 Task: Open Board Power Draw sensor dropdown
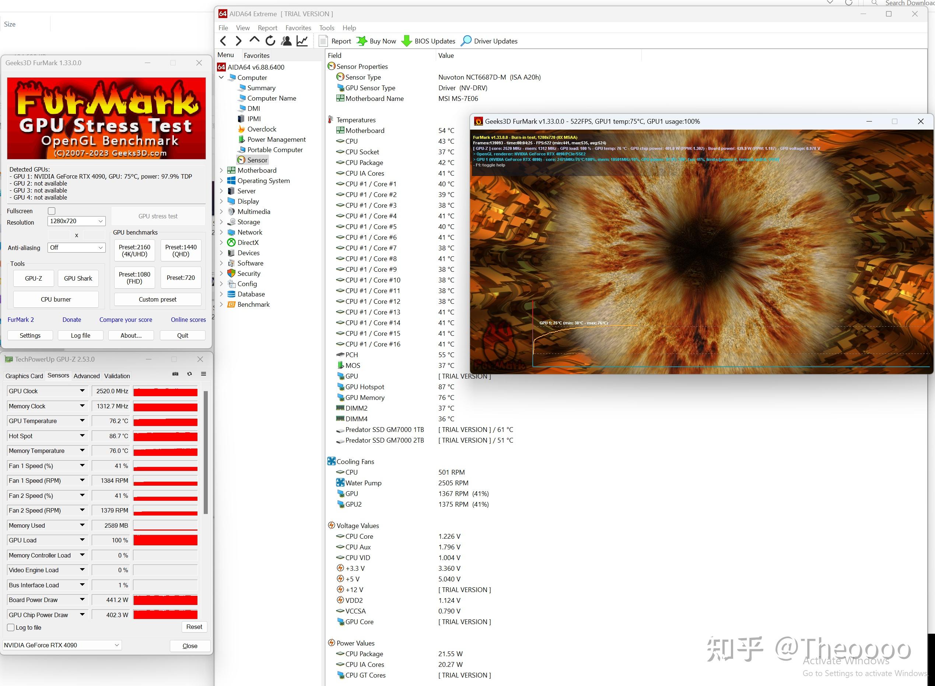82,599
